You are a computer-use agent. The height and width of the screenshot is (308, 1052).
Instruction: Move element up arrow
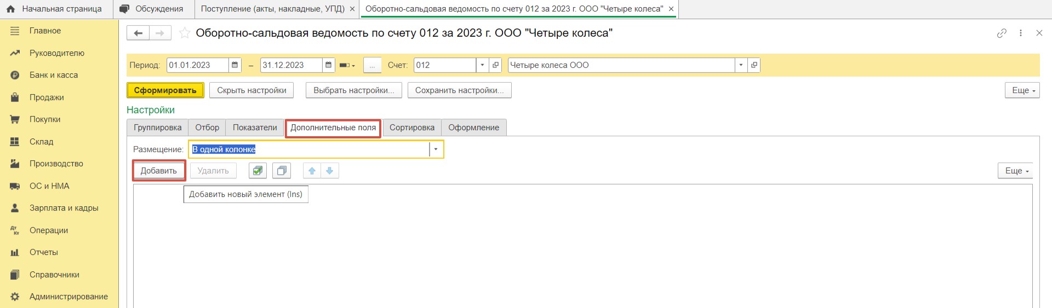(312, 171)
